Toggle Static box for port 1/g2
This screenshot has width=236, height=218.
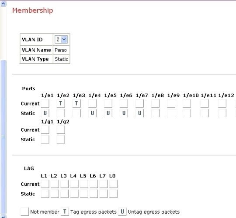(61, 140)
